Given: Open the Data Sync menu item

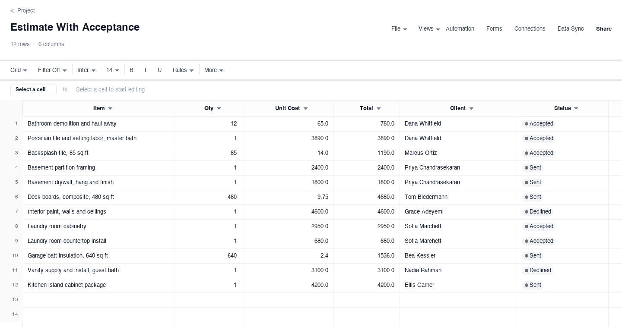Looking at the screenshot, I should click(x=571, y=29).
